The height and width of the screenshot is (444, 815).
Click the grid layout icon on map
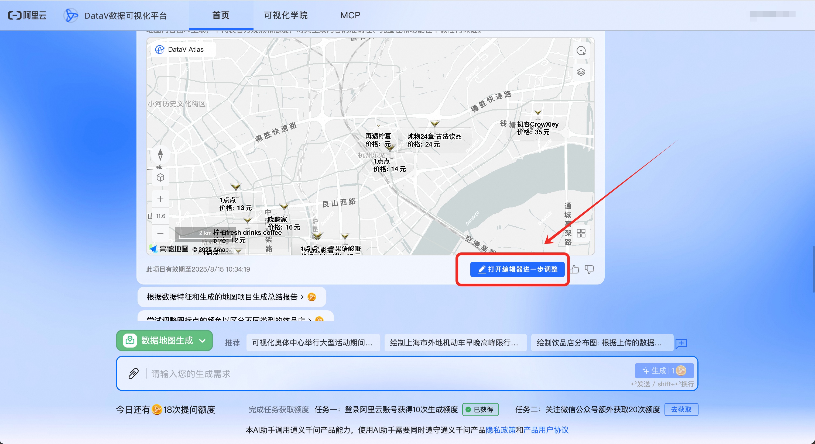[581, 233]
